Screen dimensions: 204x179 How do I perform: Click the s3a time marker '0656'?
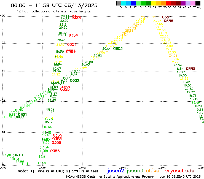pos(168,21)
